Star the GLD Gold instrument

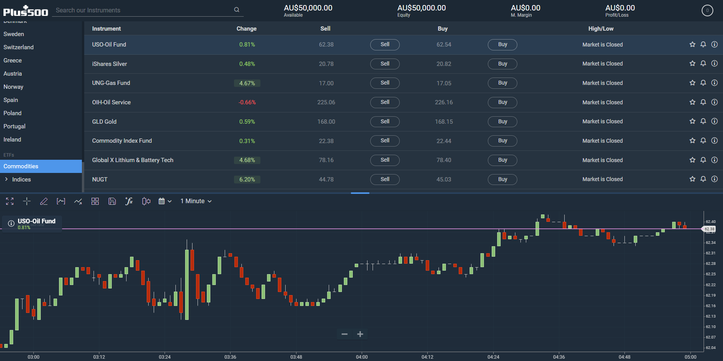[692, 121]
